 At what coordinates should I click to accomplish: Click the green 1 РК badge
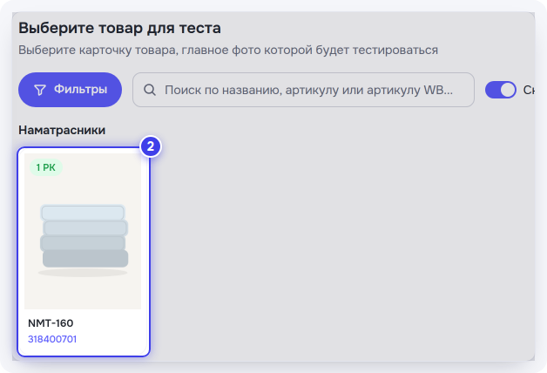pos(45,167)
